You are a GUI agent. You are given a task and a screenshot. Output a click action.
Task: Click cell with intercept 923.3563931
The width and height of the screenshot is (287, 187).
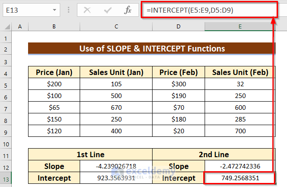(116, 178)
